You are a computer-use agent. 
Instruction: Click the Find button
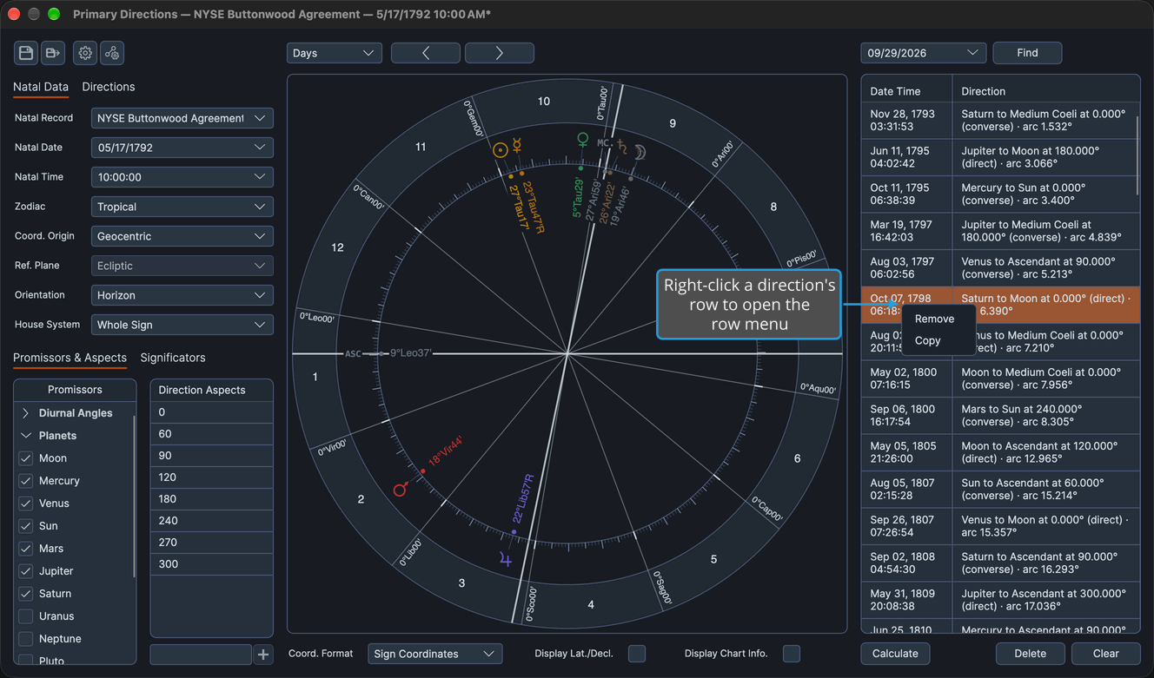tap(1027, 53)
